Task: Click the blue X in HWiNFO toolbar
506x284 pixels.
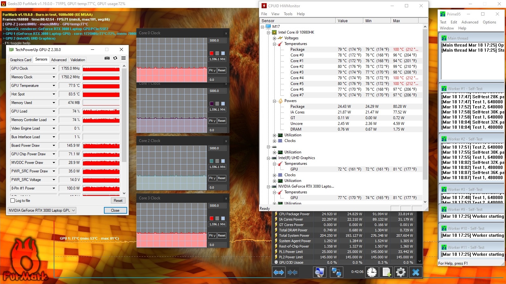Action: [x=416, y=272]
